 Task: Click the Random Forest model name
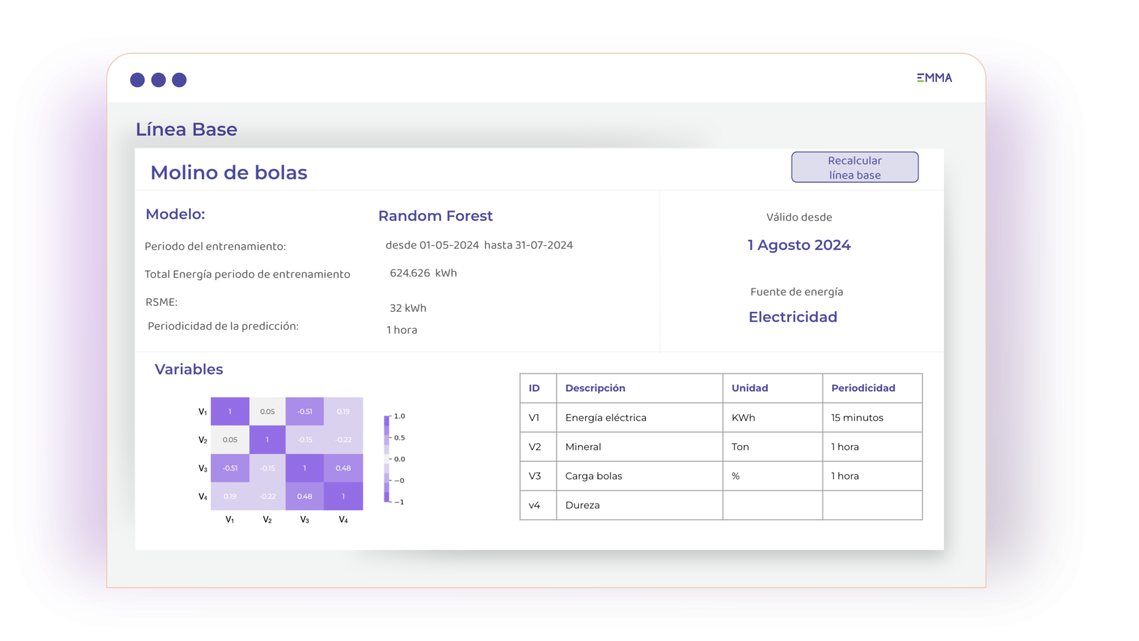(435, 216)
